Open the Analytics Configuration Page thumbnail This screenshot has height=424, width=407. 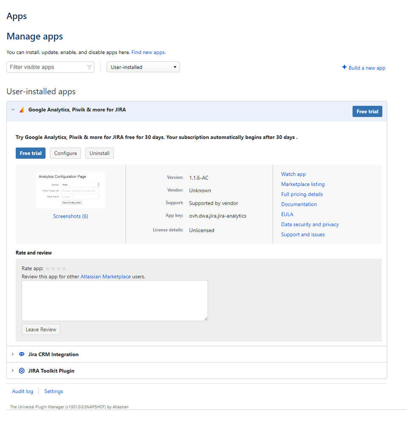coord(70,190)
